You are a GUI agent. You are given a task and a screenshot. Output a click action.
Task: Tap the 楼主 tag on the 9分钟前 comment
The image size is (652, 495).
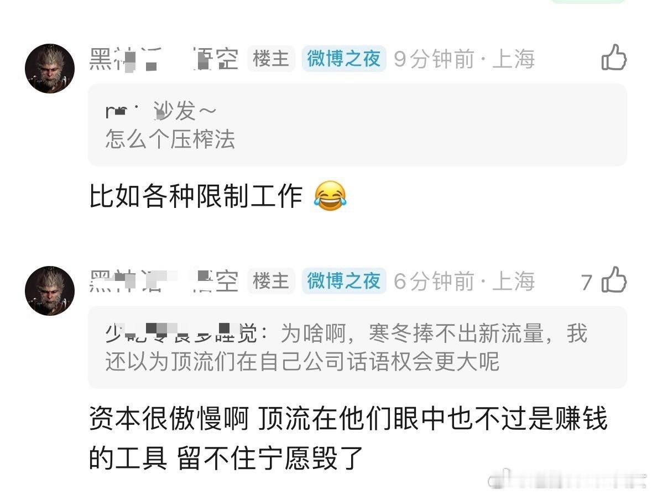(271, 59)
